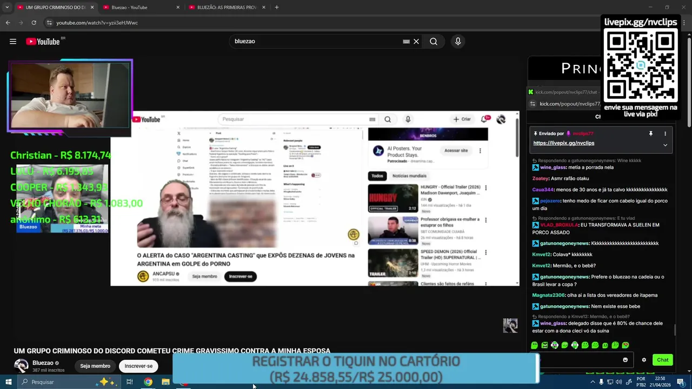The width and height of the screenshot is (692, 389).
Task: Open the Windows Start menu
Action: 8,382
